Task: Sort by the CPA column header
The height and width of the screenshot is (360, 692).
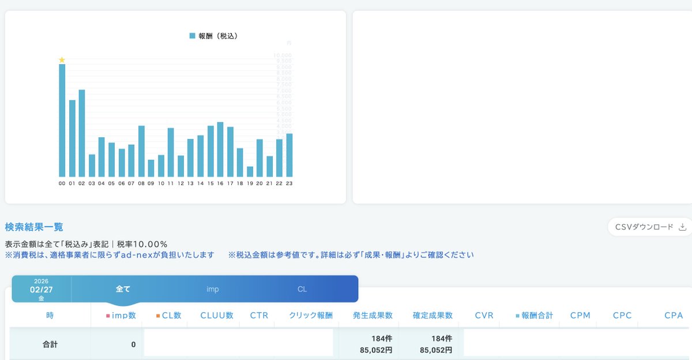Action: coord(674,316)
